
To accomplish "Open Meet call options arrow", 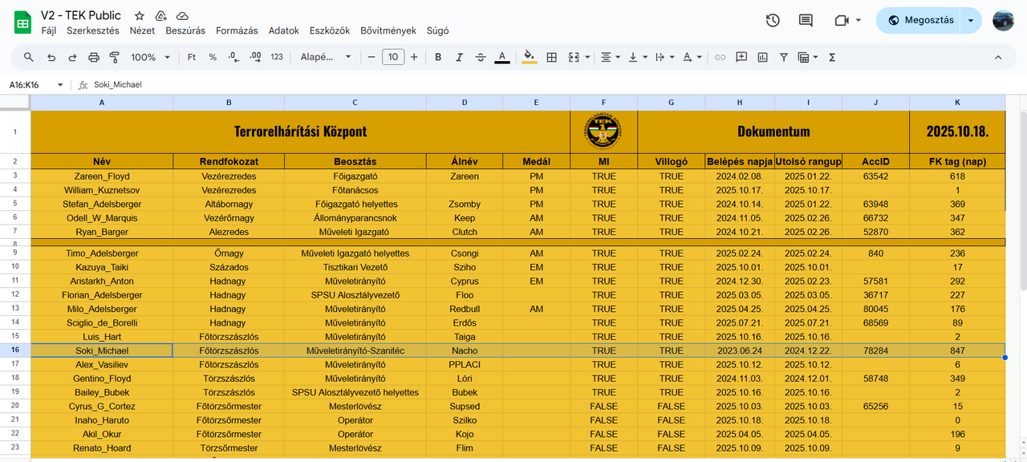I will pyautogui.click(x=859, y=21).
